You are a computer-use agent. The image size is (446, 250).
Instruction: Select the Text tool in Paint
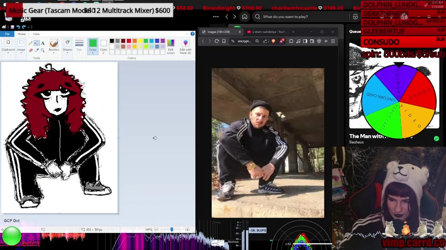[43, 43]
